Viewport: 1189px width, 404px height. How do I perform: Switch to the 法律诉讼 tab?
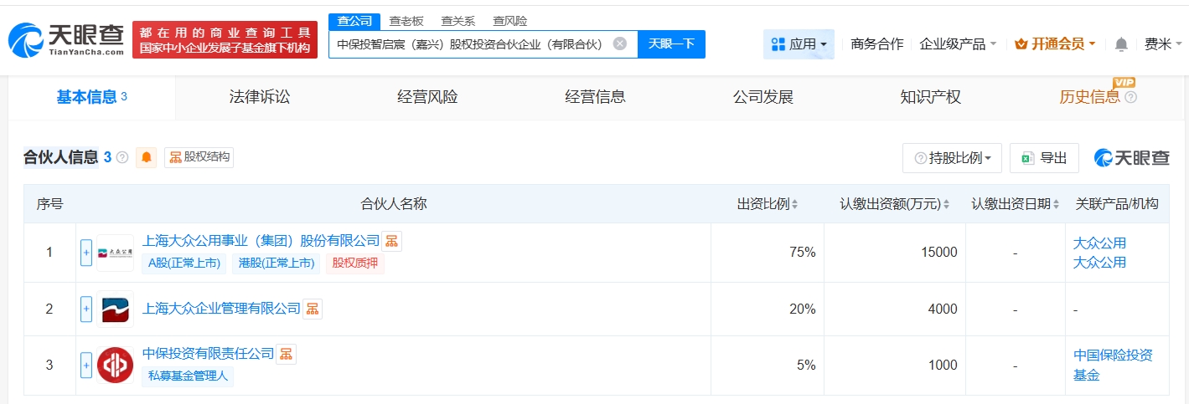point(260,97)
